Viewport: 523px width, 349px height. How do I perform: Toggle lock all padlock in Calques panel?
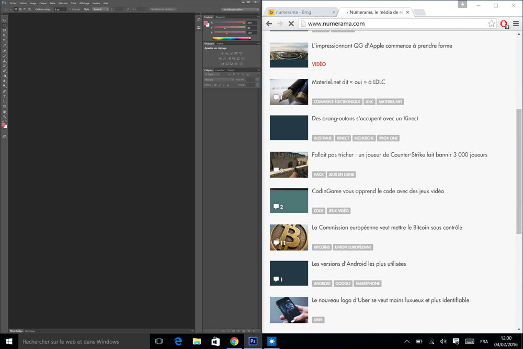point(228,85)
